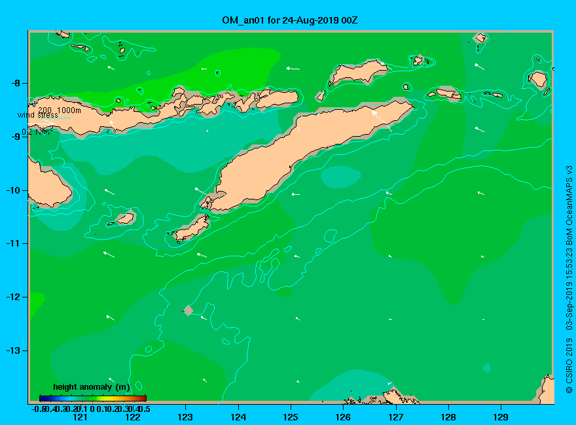The height and width of the screenshot is (425, 576).
Task: Click the 121 longitude axis label
Action: (x=80, y=417)
